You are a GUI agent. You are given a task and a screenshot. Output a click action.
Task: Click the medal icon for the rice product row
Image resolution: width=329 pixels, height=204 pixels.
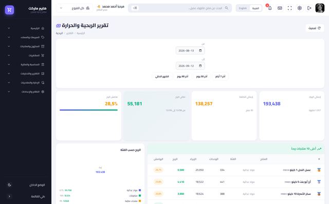pyautogui.click(x=319, y=182)
